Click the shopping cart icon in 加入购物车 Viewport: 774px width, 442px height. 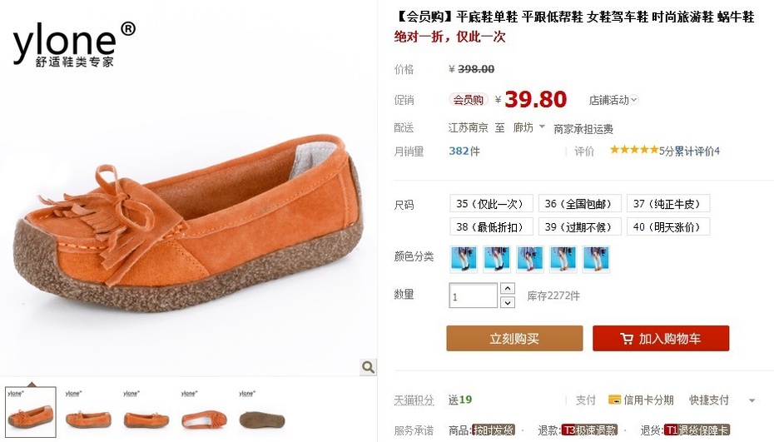(x=627, y=339)
